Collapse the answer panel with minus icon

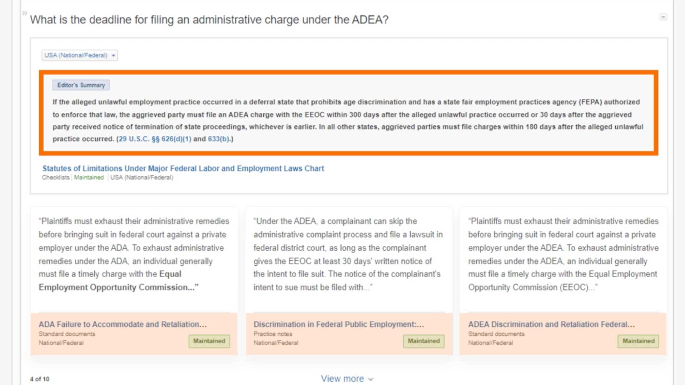tap(663, 17)
